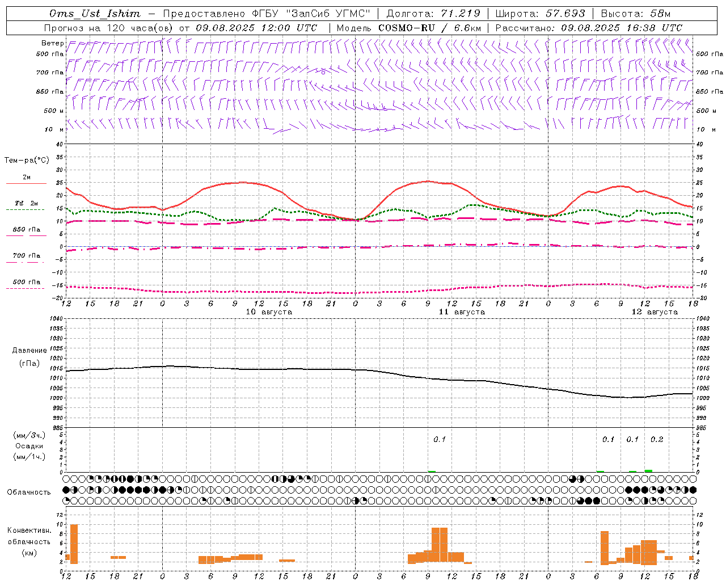Select the Давление panel label
726x581 pixels.
[x=29, y=351]
